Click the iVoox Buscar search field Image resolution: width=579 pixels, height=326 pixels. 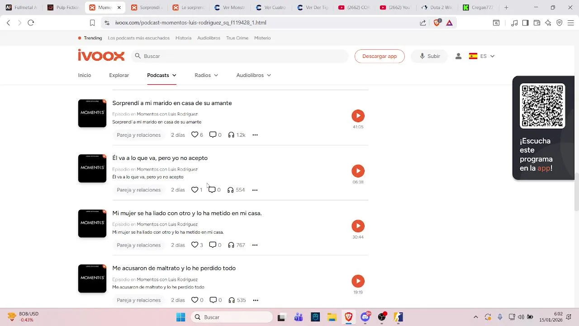click(240, 56)
